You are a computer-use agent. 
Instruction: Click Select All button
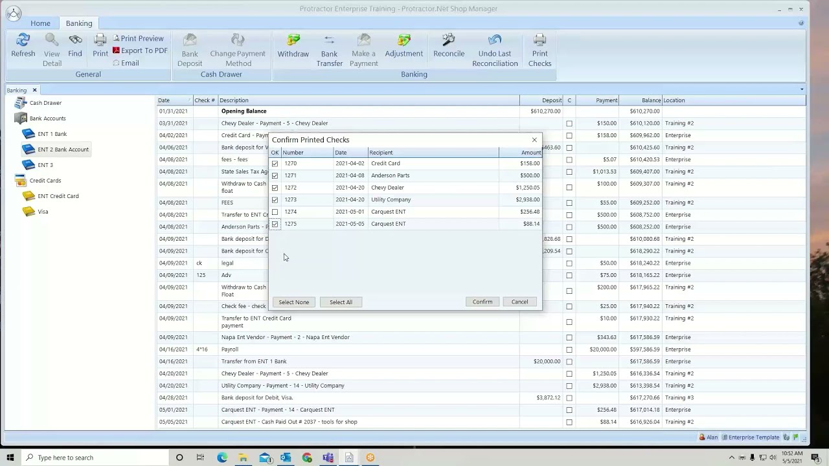pos(341,302)
